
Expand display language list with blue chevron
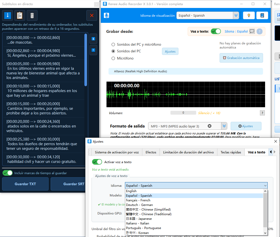(236, 15)
